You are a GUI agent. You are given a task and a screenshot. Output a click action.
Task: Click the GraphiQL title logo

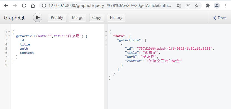[x=14, y=18]
